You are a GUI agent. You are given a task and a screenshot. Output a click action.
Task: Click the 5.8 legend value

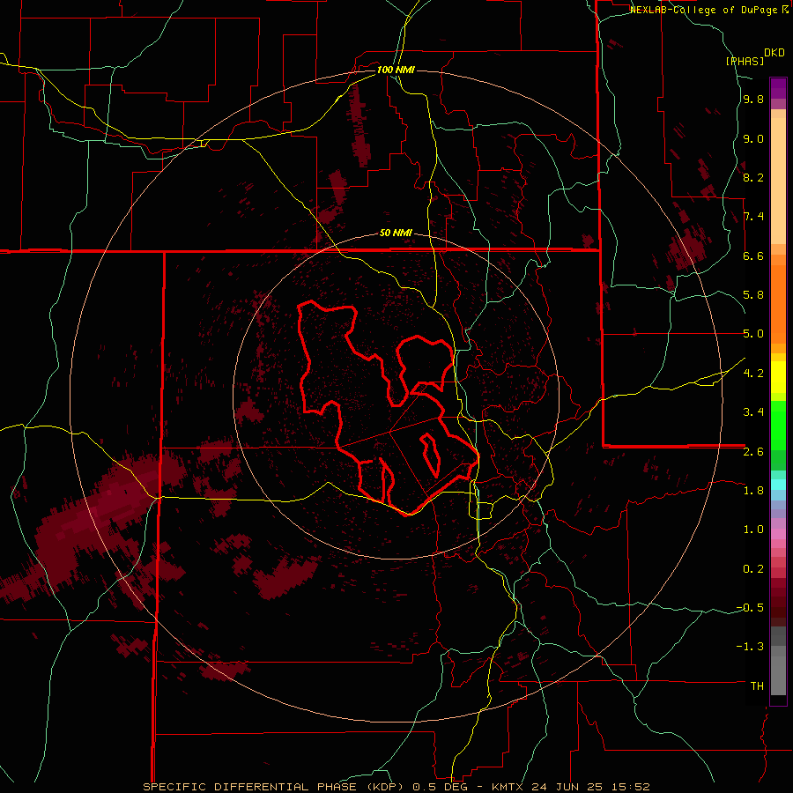(753, 295)
